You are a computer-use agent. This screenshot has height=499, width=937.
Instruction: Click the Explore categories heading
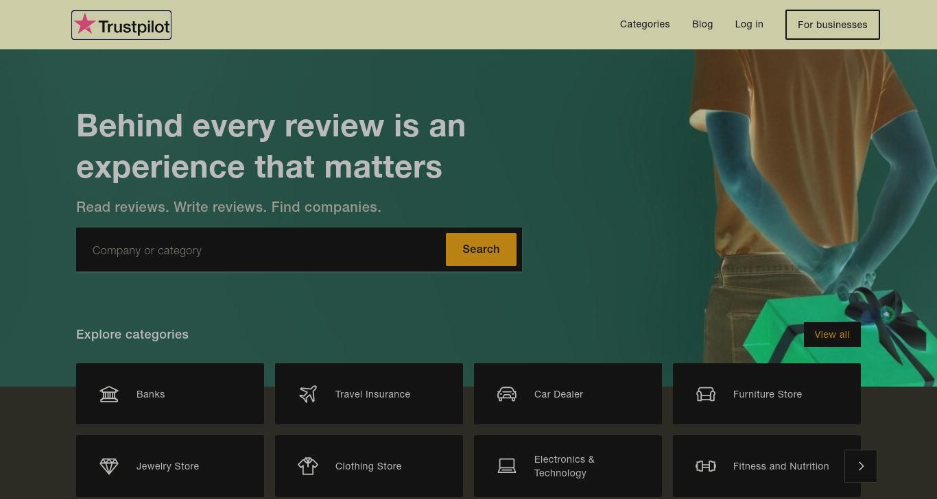click(132, 334)
